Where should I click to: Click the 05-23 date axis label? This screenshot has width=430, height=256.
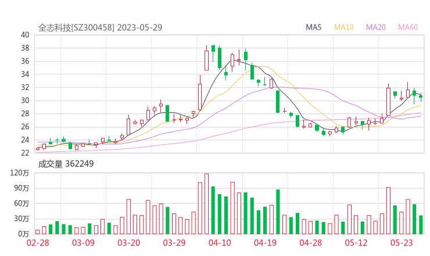pyautogui.click(x=402, y=243)
